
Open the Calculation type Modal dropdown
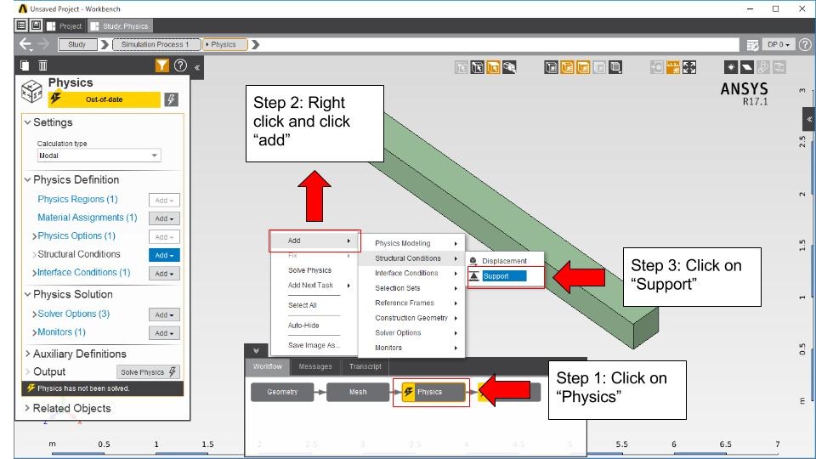tap(99, 155)
